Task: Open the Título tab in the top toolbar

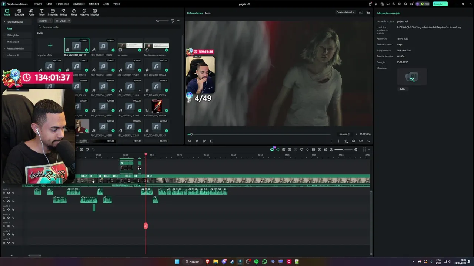Action: point(41,12)
